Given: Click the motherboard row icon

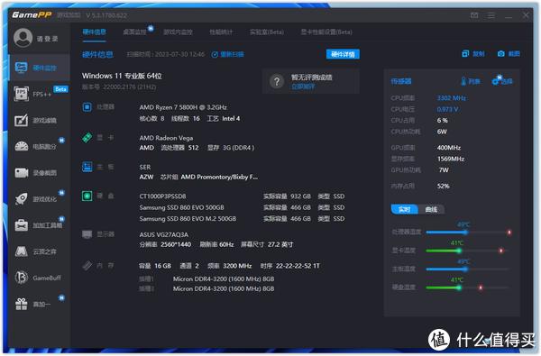Looking at the screenshot, I should point(87,167).
